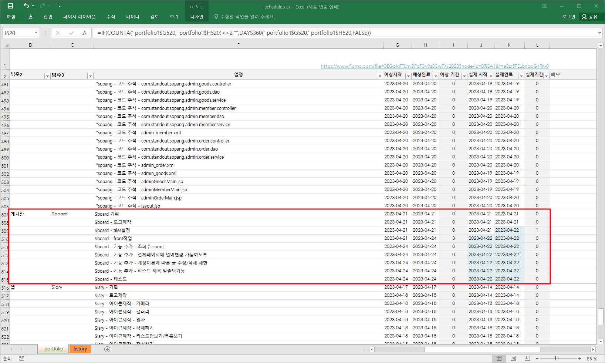Click the zoom out minus button
Screen dimensions: 605x363
tap(537, 359)
